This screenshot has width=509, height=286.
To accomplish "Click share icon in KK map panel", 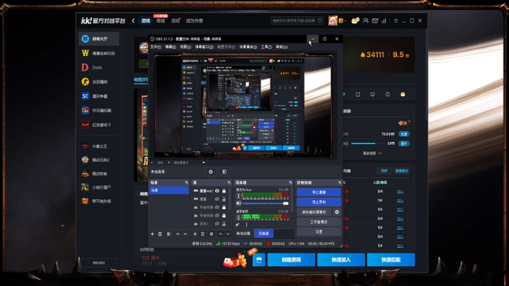I will click(x=358, y=94).
